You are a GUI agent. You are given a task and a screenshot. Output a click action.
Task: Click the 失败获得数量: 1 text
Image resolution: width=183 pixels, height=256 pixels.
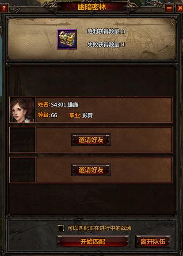106,45
